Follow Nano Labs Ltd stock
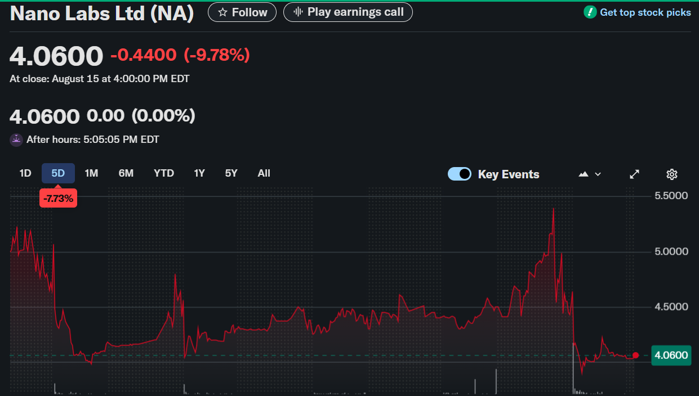Viewport: 699px width, 396px height. click(242, 12)
